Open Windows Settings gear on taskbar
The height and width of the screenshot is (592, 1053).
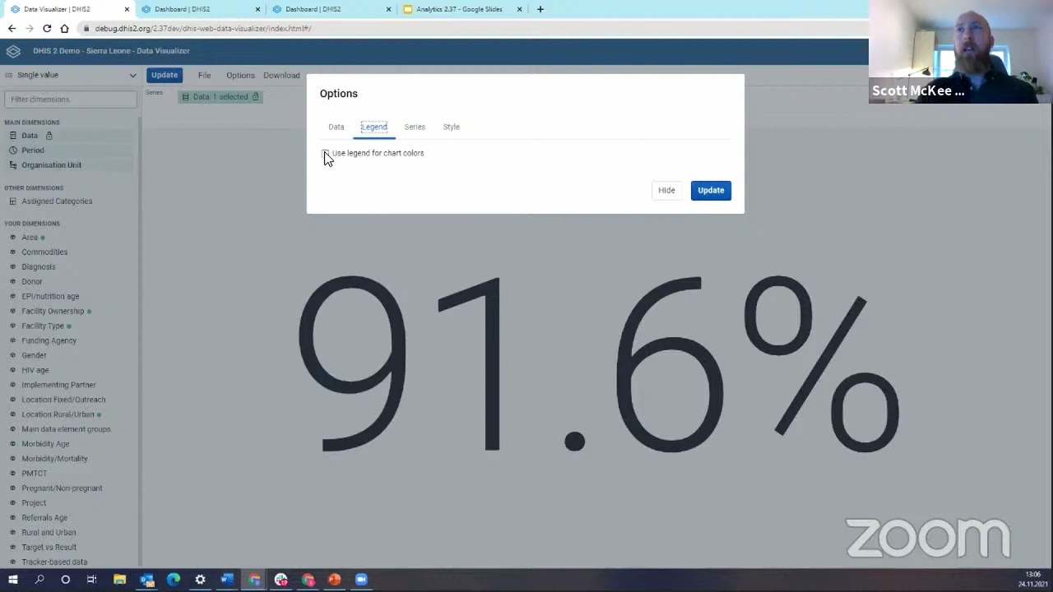coord(200,580)
